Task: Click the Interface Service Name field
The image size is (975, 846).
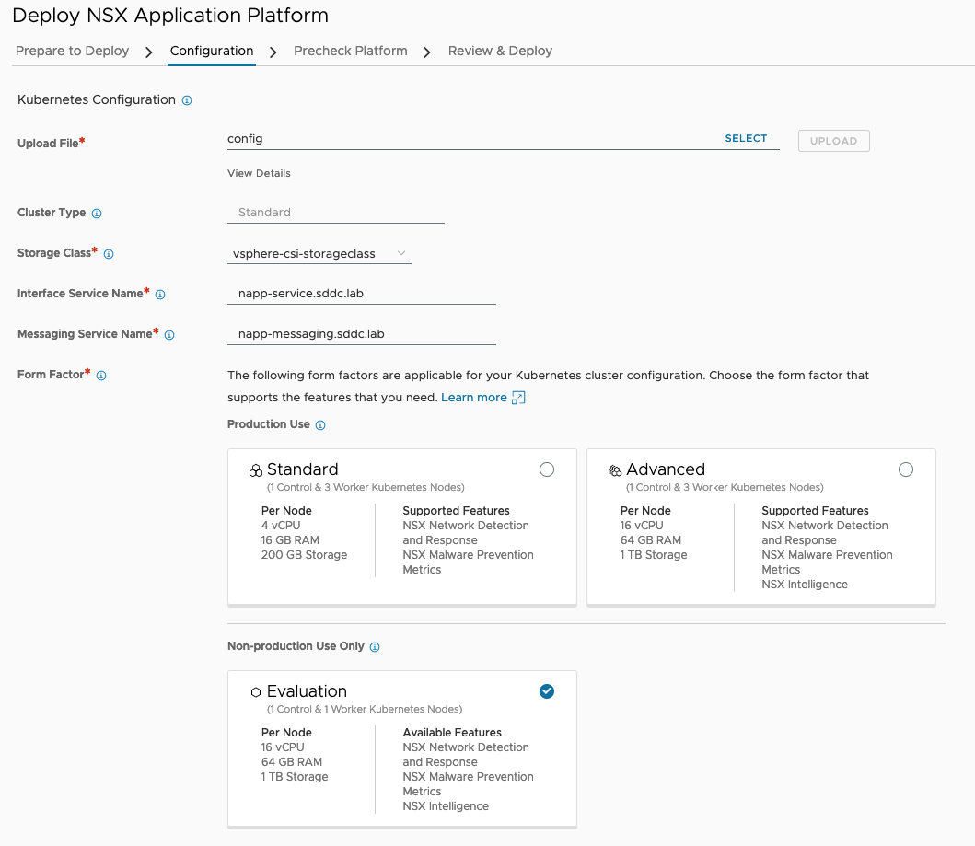Action: pos(361,294)
